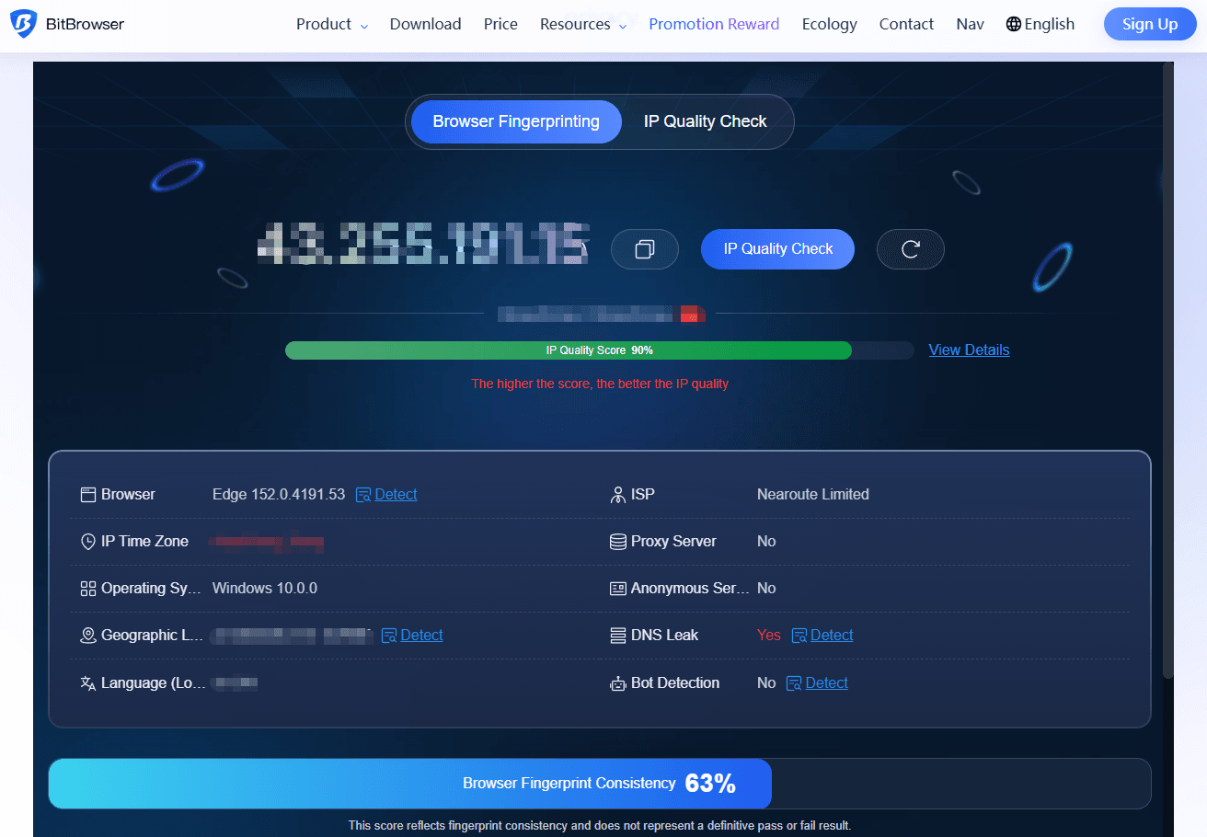The height and width of the screenshot is (837, 1207).
Task: Click the Browser Fingerprint Consistency bar
Action: click(600, 784)
